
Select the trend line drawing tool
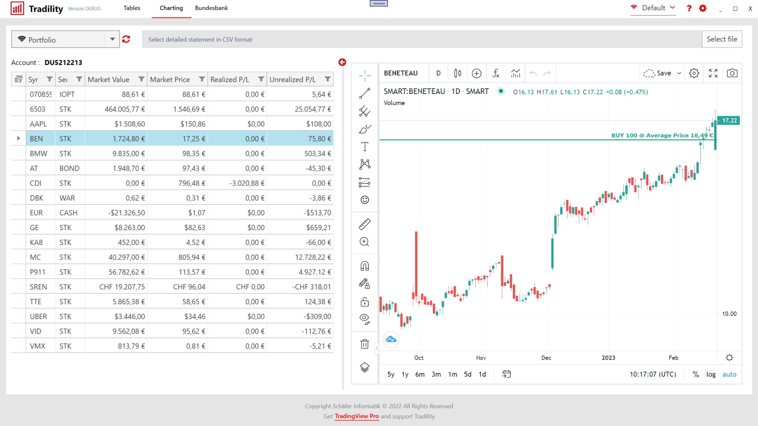click(x=365, y=94)
